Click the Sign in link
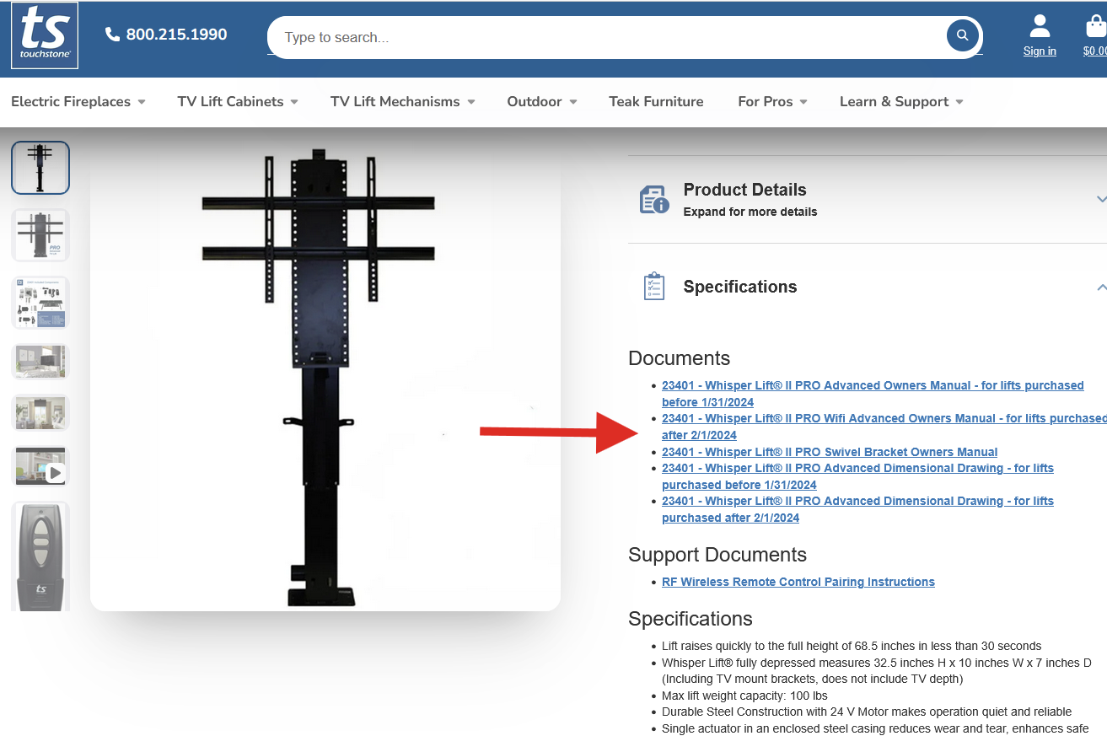Viewport: 1107px width, 736px height. click(1040, 51)
